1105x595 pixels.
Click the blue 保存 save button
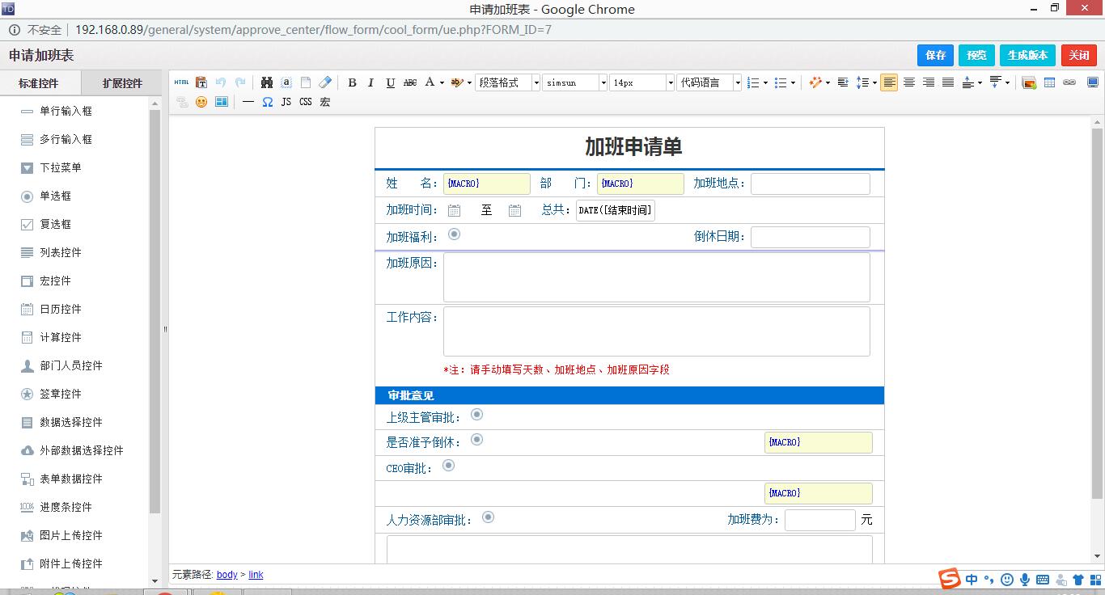click(x=935, y=55)
